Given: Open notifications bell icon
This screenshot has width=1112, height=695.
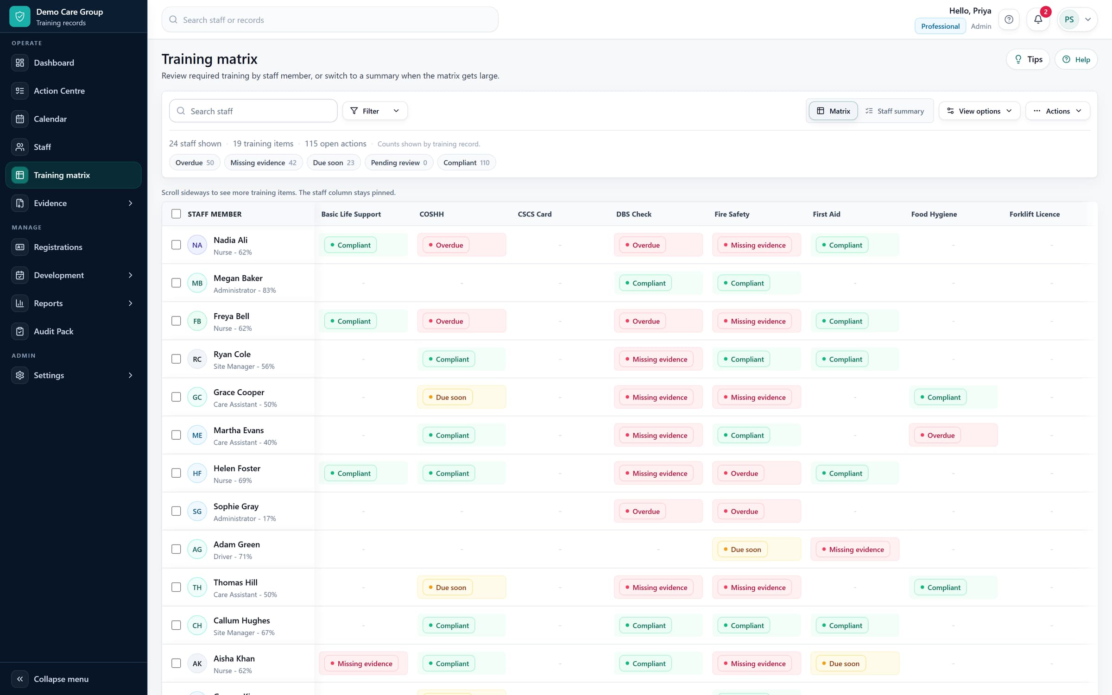Looking at the screenshot, I should click(1038, 19).
